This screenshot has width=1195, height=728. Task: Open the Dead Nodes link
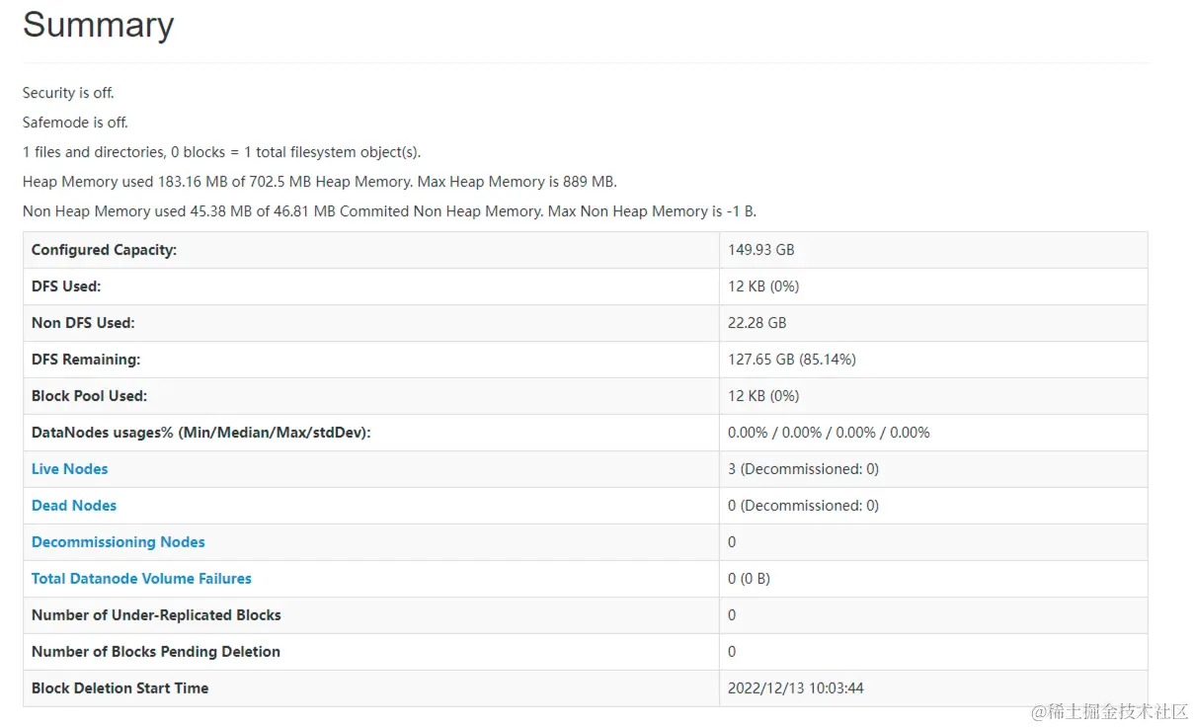tap(74, 506)
